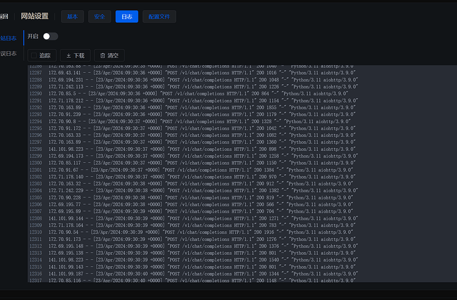Click line number 12312
457x300 pixels.
coord(36,246)
